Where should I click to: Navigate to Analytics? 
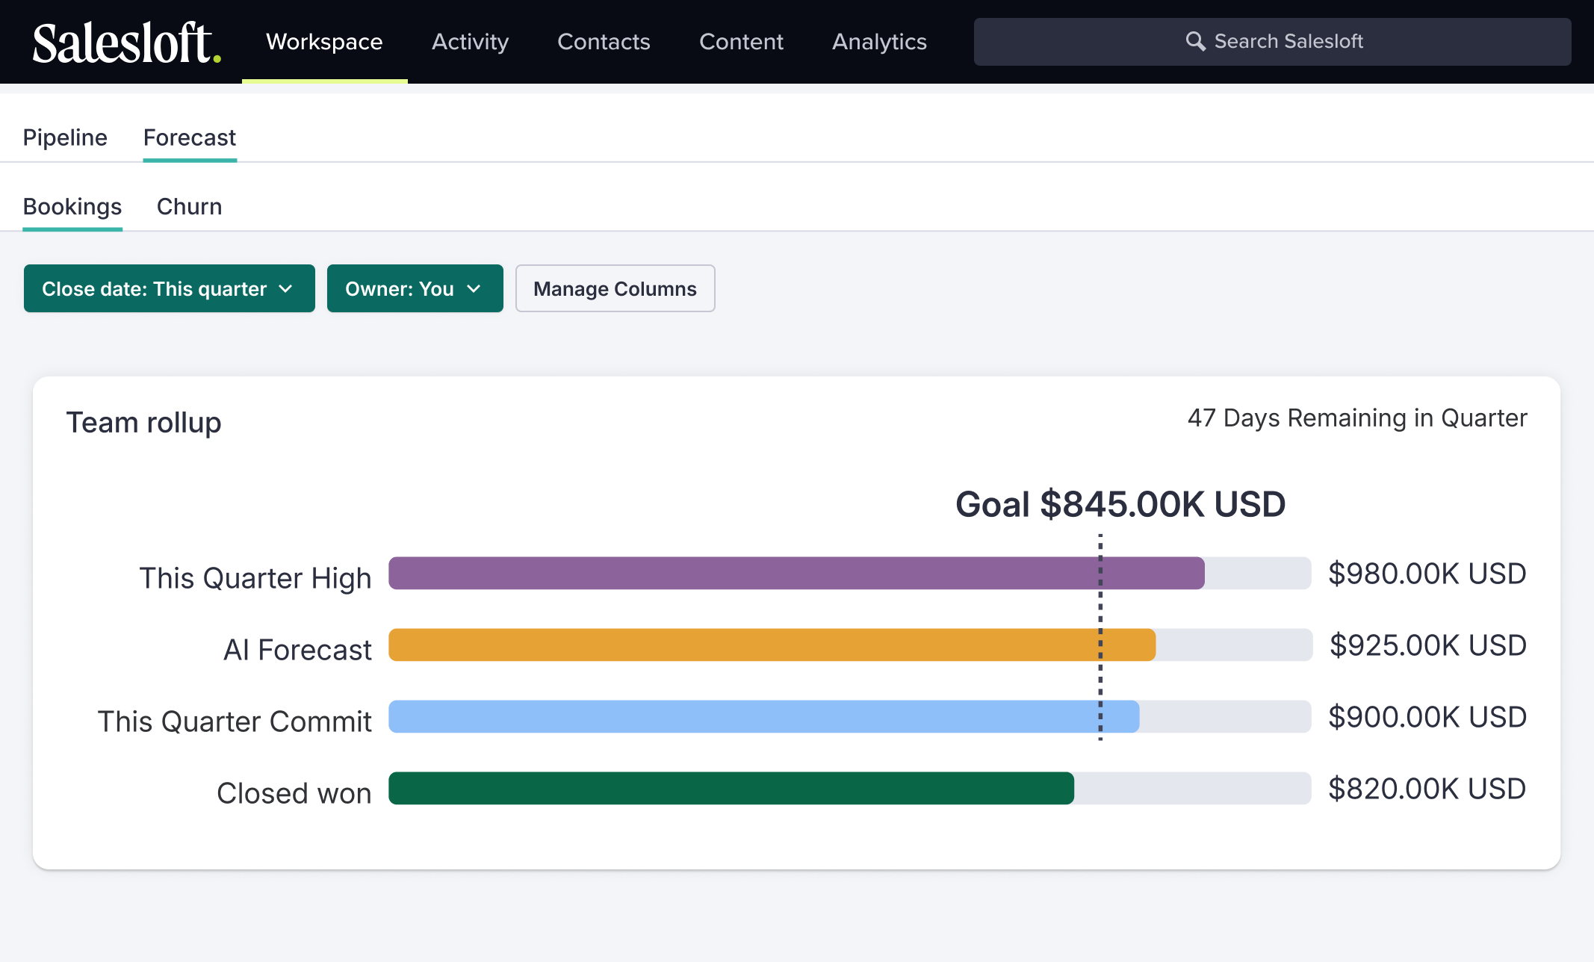879,42
